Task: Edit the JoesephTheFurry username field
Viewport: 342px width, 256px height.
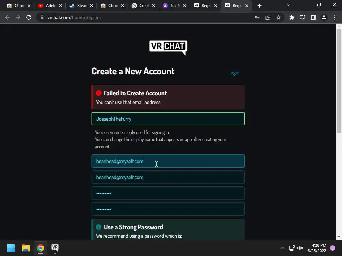Action: (168, 119)
